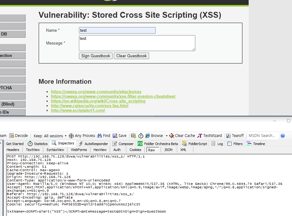Click the Referer header line
Viewport: 292px width, 216px height.
71,194
